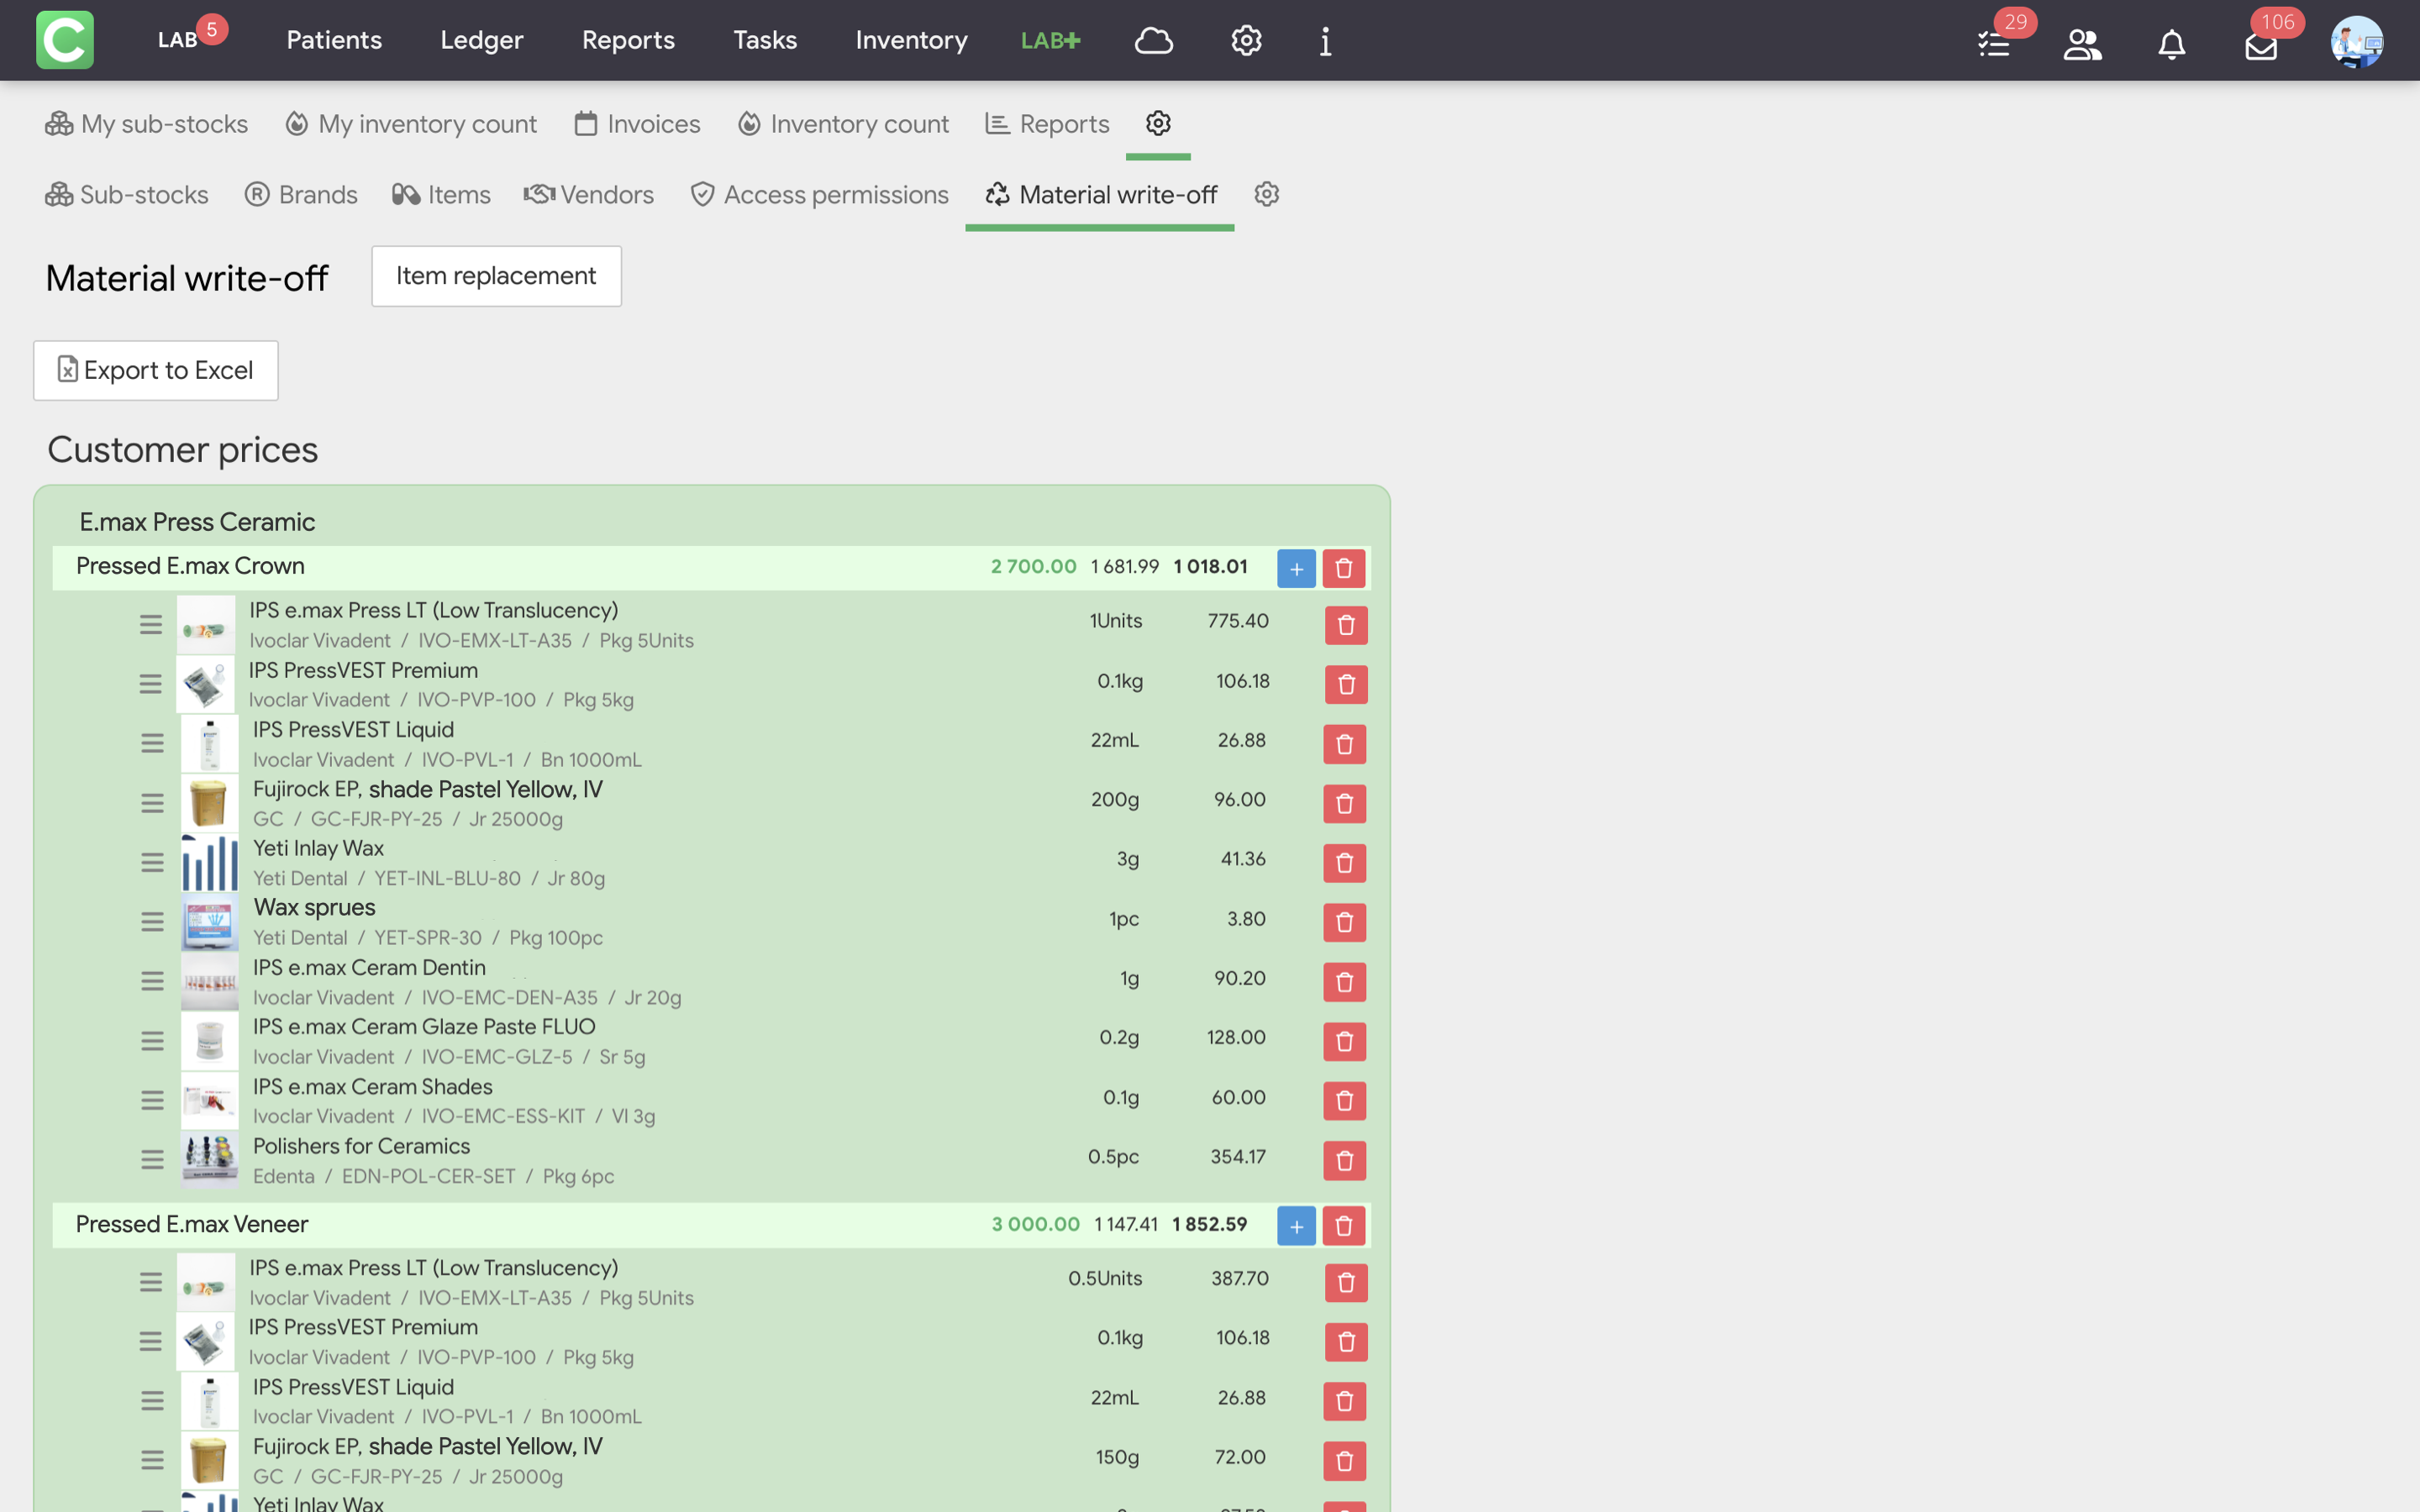Open the Access permissions tab
The height and width of the screenshot is (1512, 2420).
click(x=819, y=195)
